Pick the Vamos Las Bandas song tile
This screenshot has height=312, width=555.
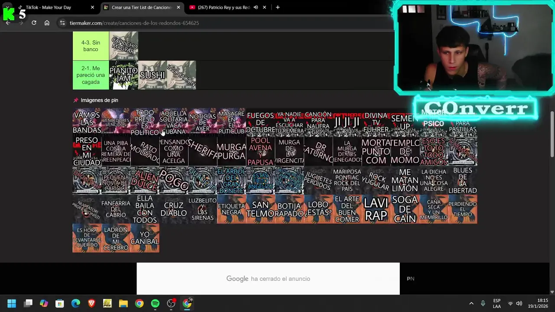coord(87,122)
